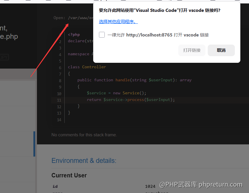
Task: Select the highlighted stack frame with blue bar
Action: click(18, 144)
